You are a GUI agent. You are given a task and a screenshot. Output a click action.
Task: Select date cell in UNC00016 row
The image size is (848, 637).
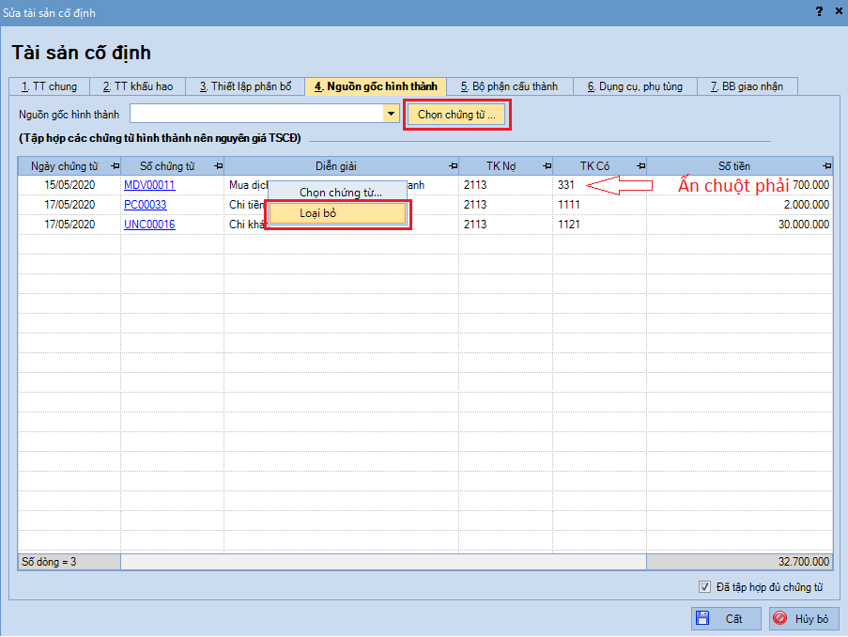tap(69, 224)
